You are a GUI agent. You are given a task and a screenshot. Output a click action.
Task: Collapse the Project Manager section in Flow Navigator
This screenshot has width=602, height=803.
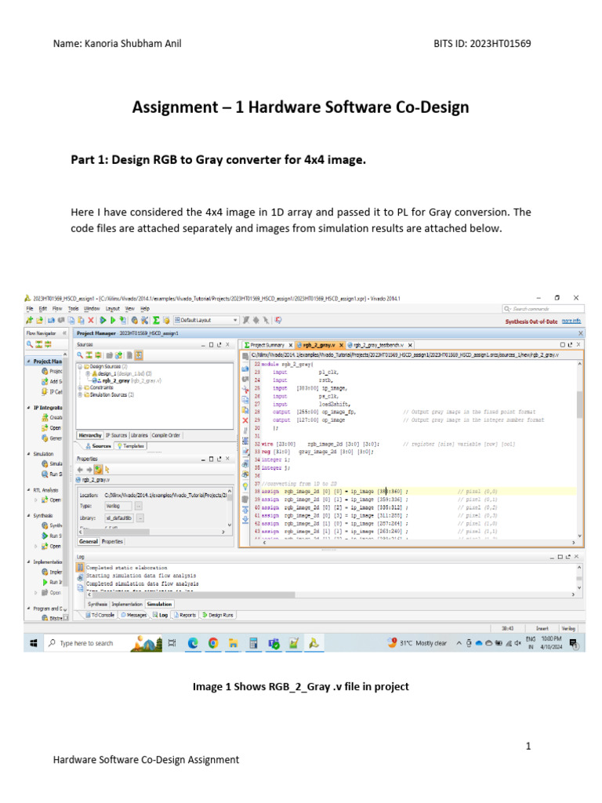pyautogui.click(x=30, y=361)
